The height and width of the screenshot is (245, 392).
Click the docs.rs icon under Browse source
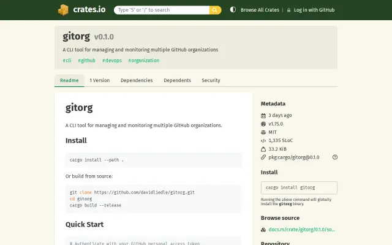(263, 230)
